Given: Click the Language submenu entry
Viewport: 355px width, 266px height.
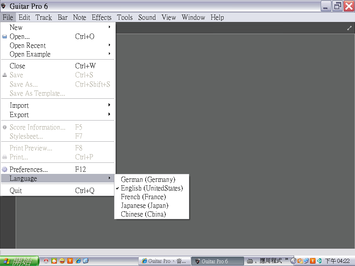Looking at the screenshot, I should click(58, 178).
